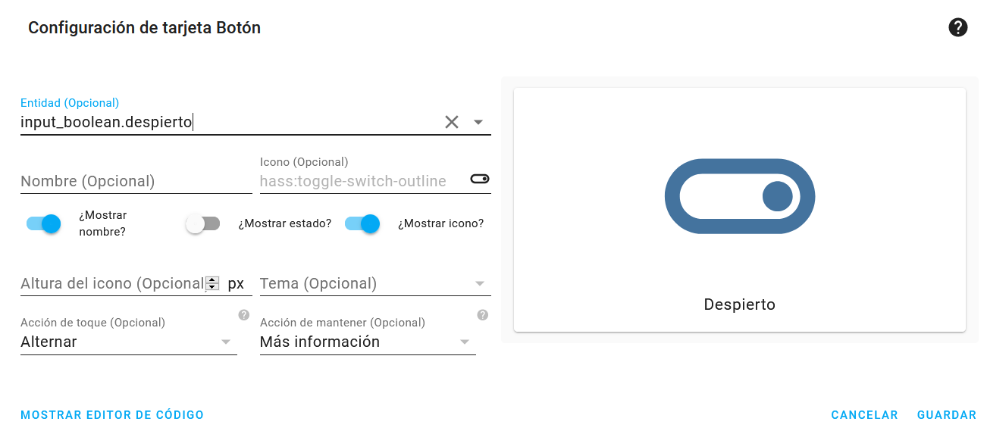The width and height of the screenshot is (987, 434).
Task: Click the CANCELAR button
Action: (865, 415)
